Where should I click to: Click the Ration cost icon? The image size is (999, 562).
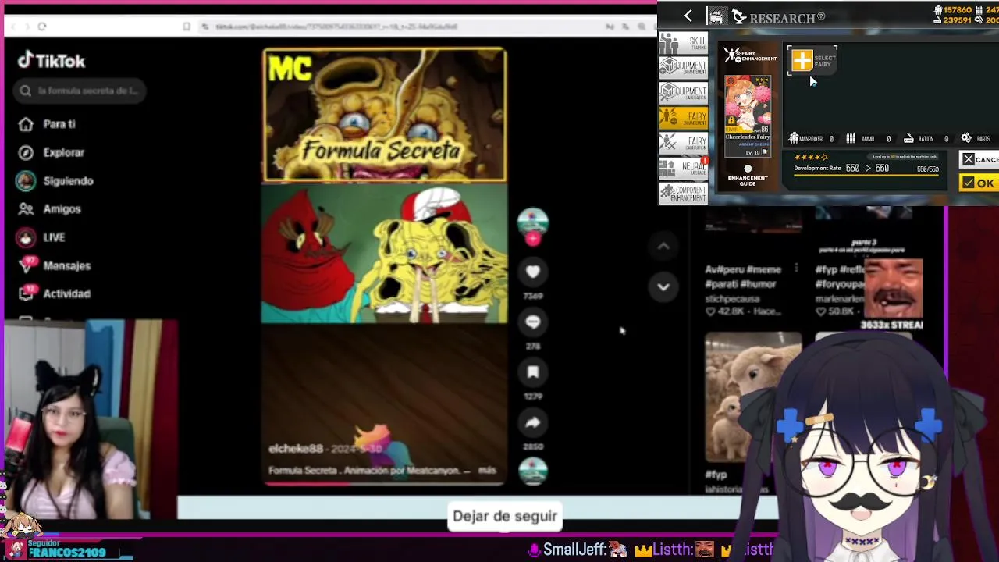point(908,138)
